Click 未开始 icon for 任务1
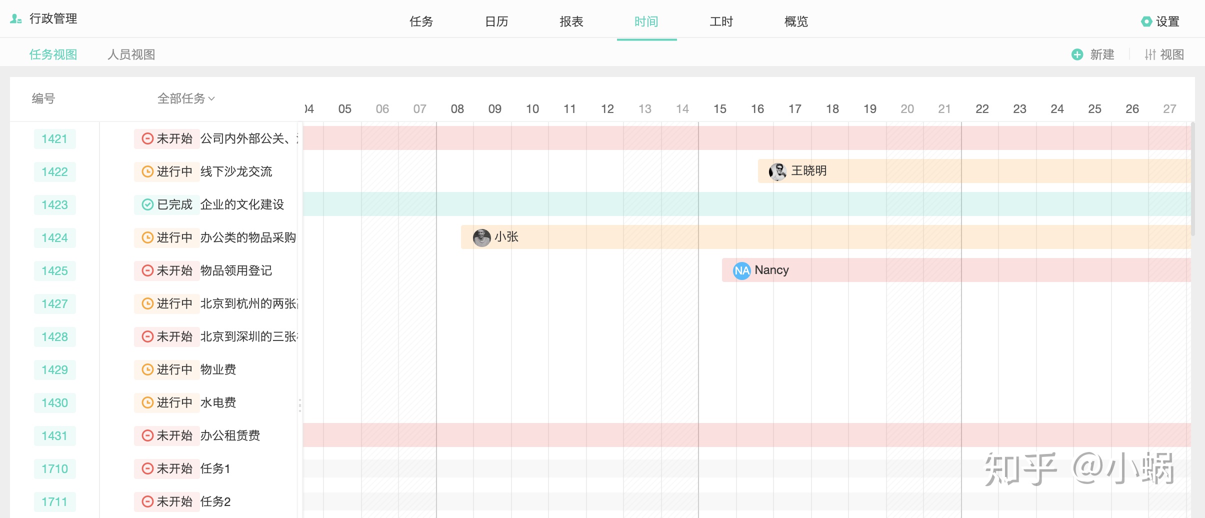The image size is (1205, 518). coord(147,468)
